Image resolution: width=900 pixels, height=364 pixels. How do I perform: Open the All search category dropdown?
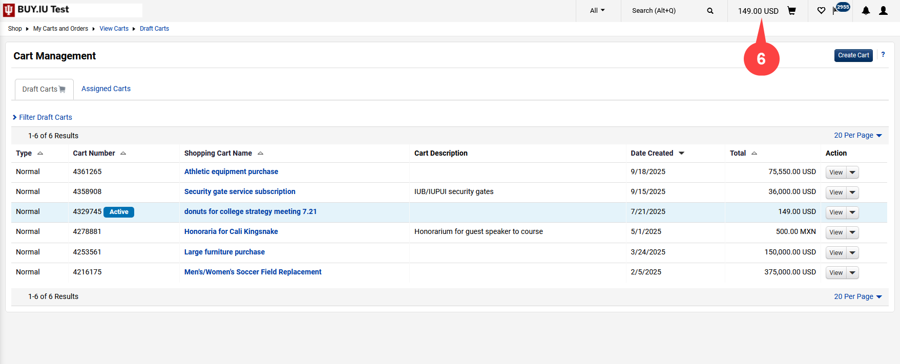[597, 11]
